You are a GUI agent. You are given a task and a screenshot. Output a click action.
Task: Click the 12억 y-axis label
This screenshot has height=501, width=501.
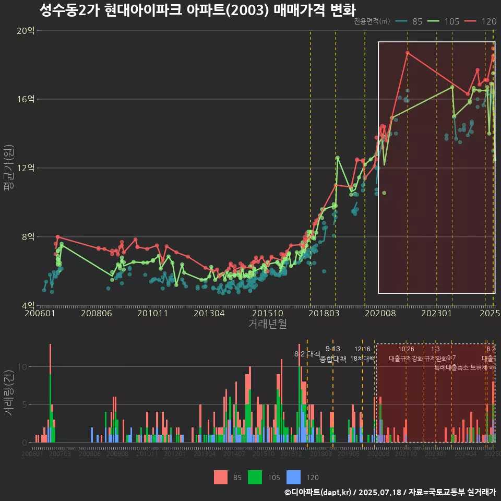coord(26,168)
